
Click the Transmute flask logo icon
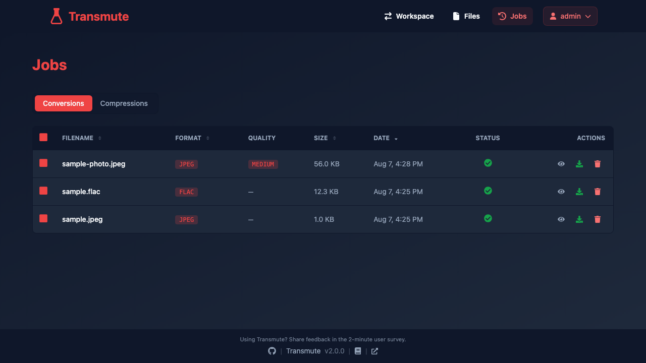[x=57, y=16]
